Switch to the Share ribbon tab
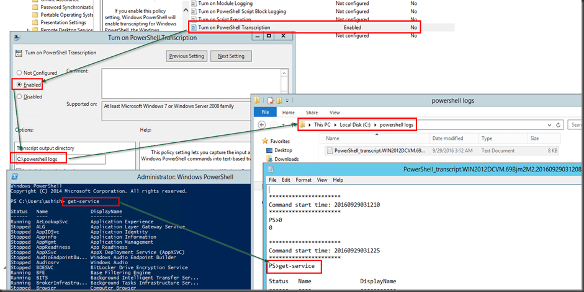The width and height of the screenshot is (584, 292). click(x=312, y=113)
